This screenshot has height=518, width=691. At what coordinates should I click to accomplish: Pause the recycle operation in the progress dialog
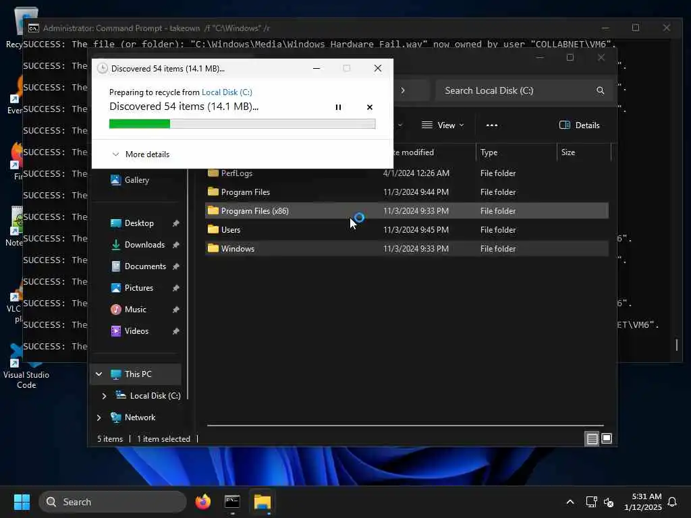[x=338, y=107]
